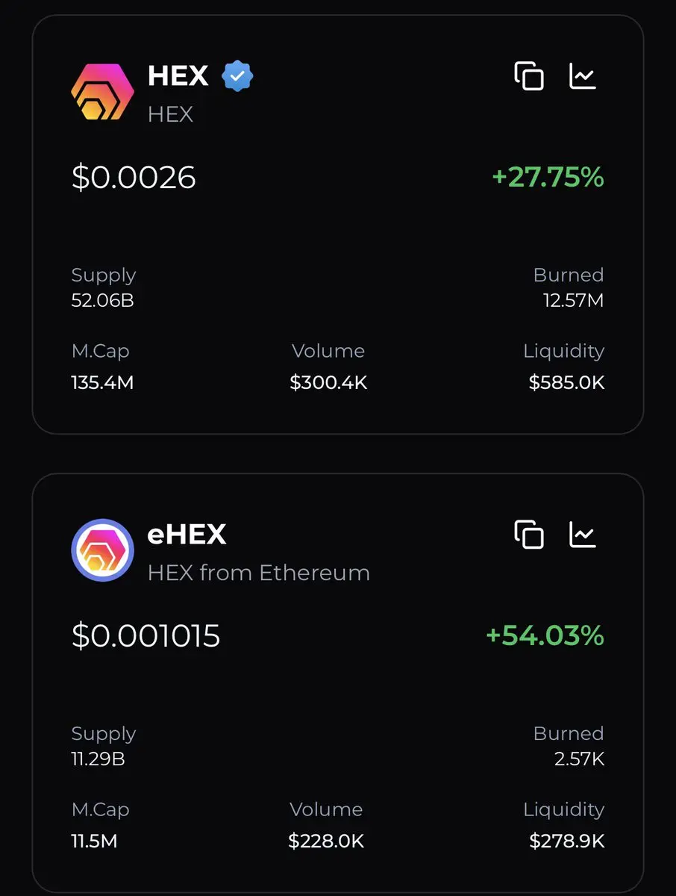Tap the blue verified badge beside HEX
This screenshot has width=676, height=896.
[238, 76]
